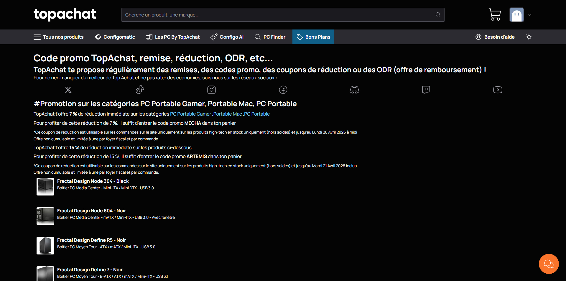Screen dimensions: 566x281
Task: Click the Node 304 product thumbnail
Action: (x=45, y=187)
